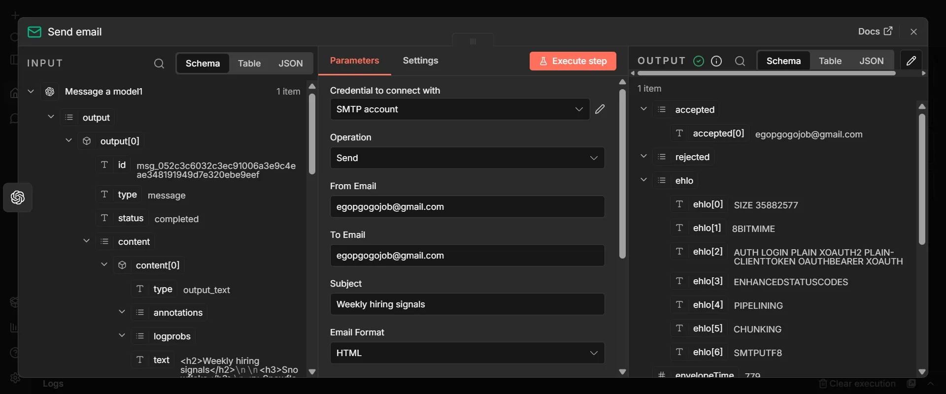Switch to the Settings tab
Image resolution: width=946 pixels, height=394 pixels.
click(x=420, y=61)
